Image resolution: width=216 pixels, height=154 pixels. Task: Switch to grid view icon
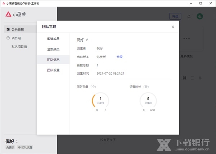coord(184,78)
